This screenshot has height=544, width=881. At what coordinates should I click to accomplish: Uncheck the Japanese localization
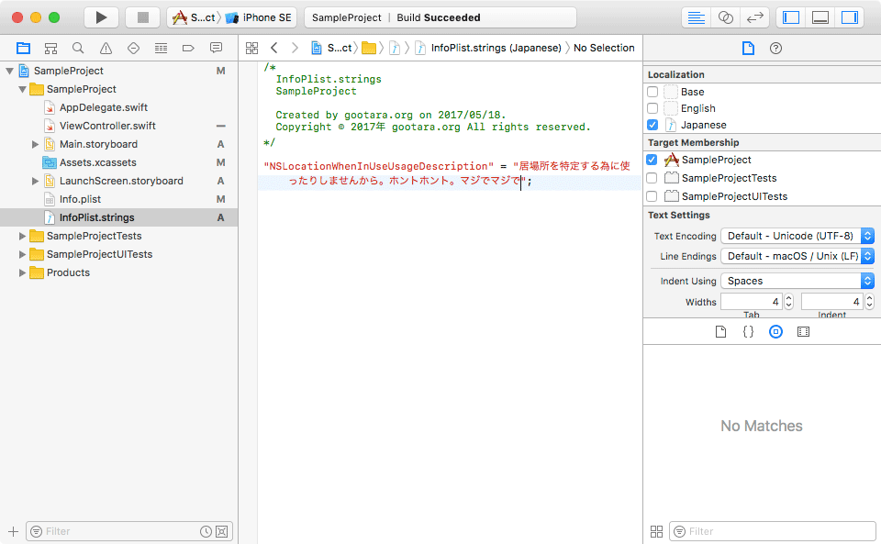coord(652,125)
